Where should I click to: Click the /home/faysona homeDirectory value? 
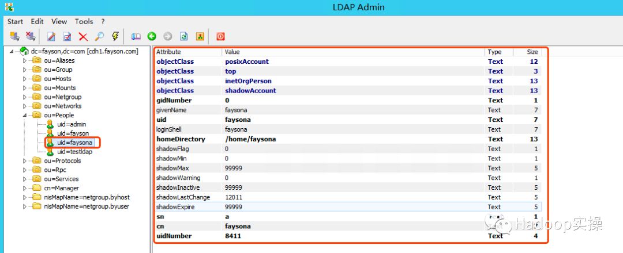point(250,139)
